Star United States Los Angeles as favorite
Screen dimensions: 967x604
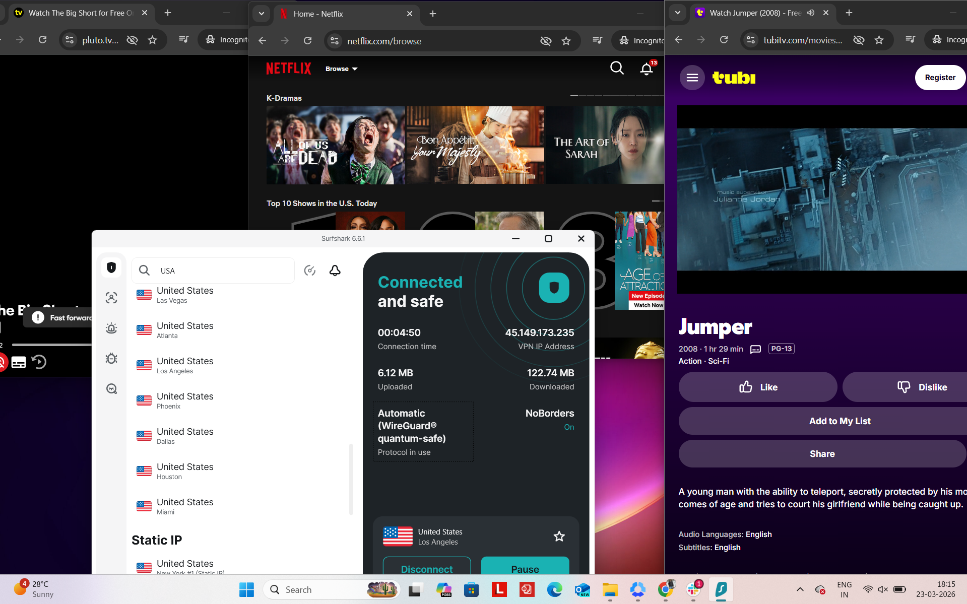(559, 536)
